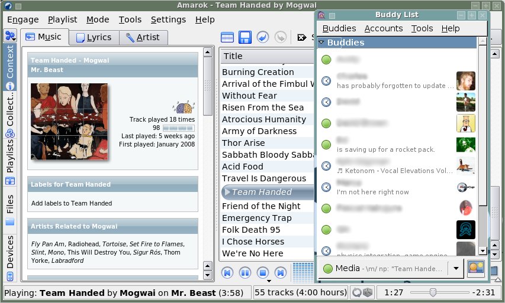
Task: Open the Mode menu in Amarok
Action: click(x=98, y=19)
